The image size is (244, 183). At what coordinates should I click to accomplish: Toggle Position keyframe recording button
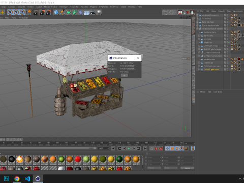click(167, 148)
